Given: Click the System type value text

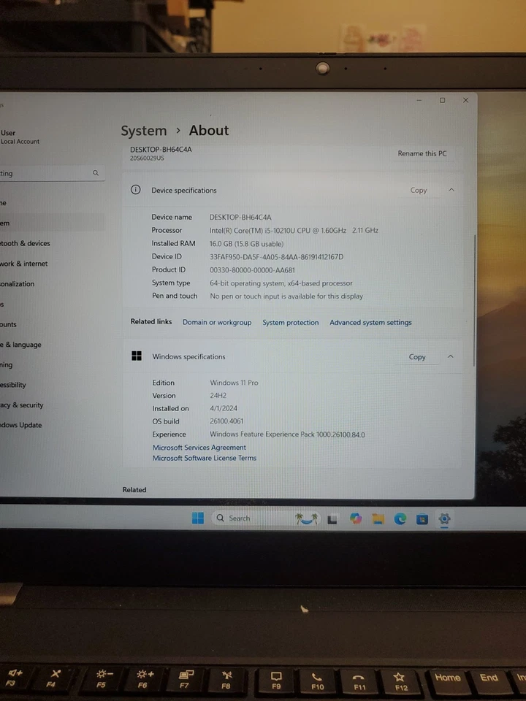Looking at the screenshot, I should pos(281,283).
